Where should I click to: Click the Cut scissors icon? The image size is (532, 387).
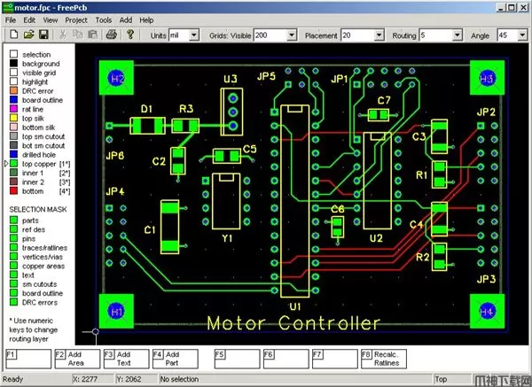pyautogui.click(x=62, y=35)
